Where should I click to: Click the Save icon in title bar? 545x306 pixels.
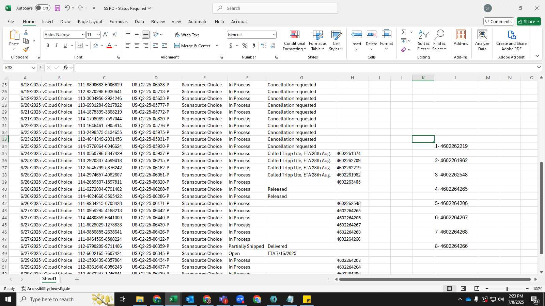tap(57, 8)
